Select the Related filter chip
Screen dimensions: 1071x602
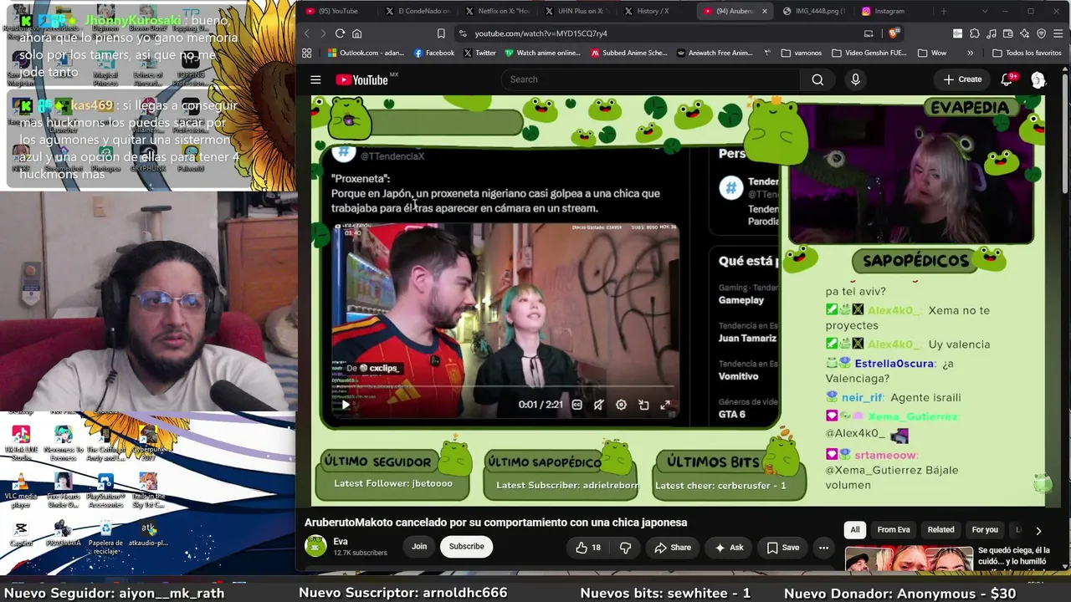coord(940,530)
